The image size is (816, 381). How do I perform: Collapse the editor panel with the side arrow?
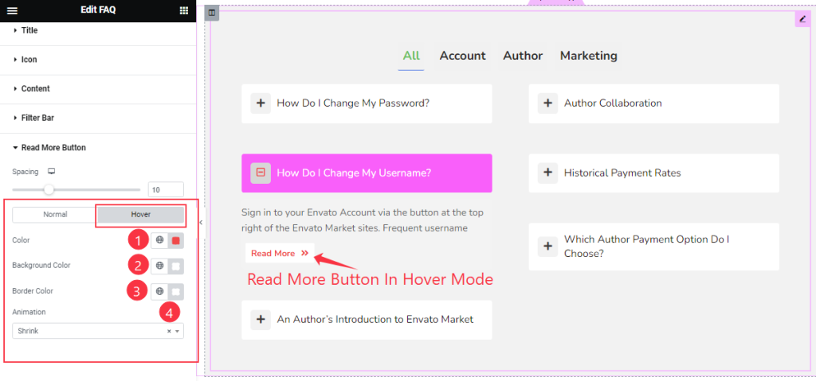click(201, 223)
